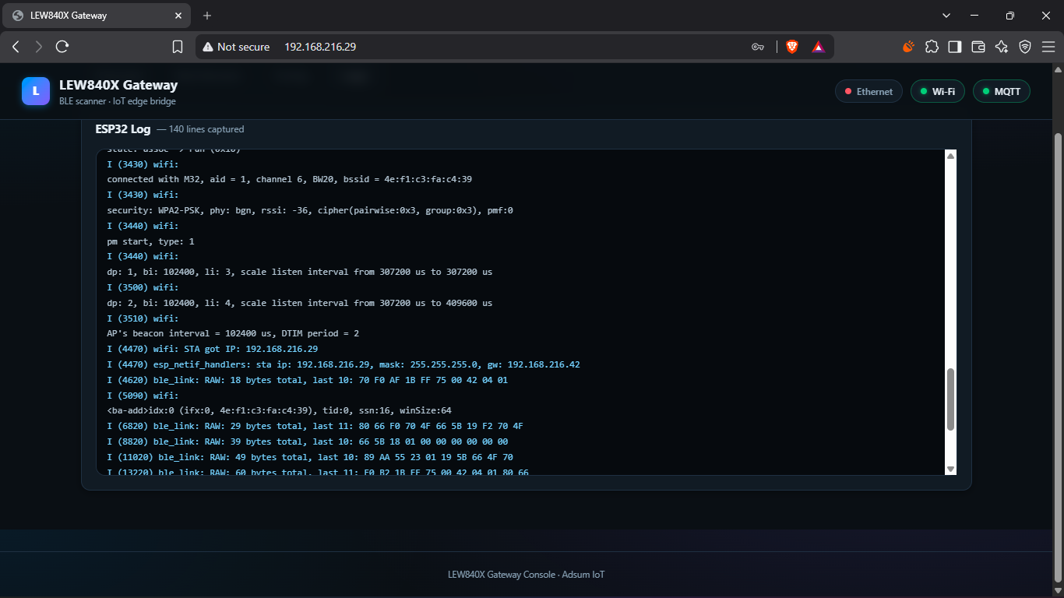Image resolution: width=1064 pixels, height=598 pixels.
Task: Reload the page with refresh icon
Action: (x=62, y=47)
